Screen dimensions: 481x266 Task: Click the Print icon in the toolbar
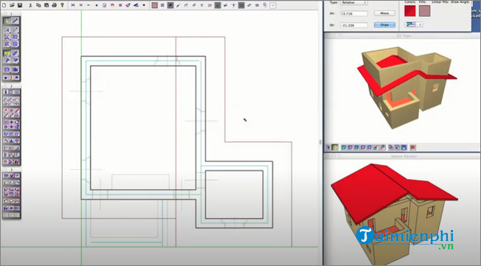[55, 5]
